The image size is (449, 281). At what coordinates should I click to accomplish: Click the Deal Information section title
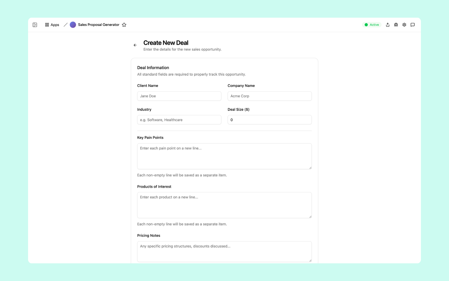coord(153,68)
